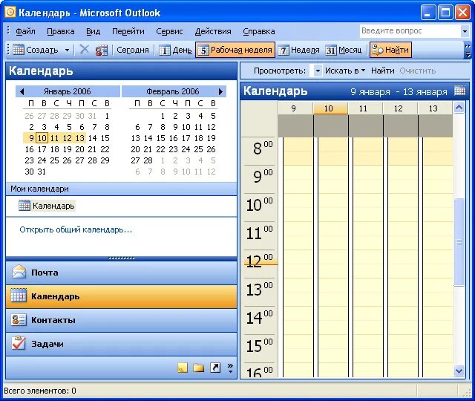Click the navigation pane splitter handle dots
Screen dimensions: 475x401
pos(121,258)
